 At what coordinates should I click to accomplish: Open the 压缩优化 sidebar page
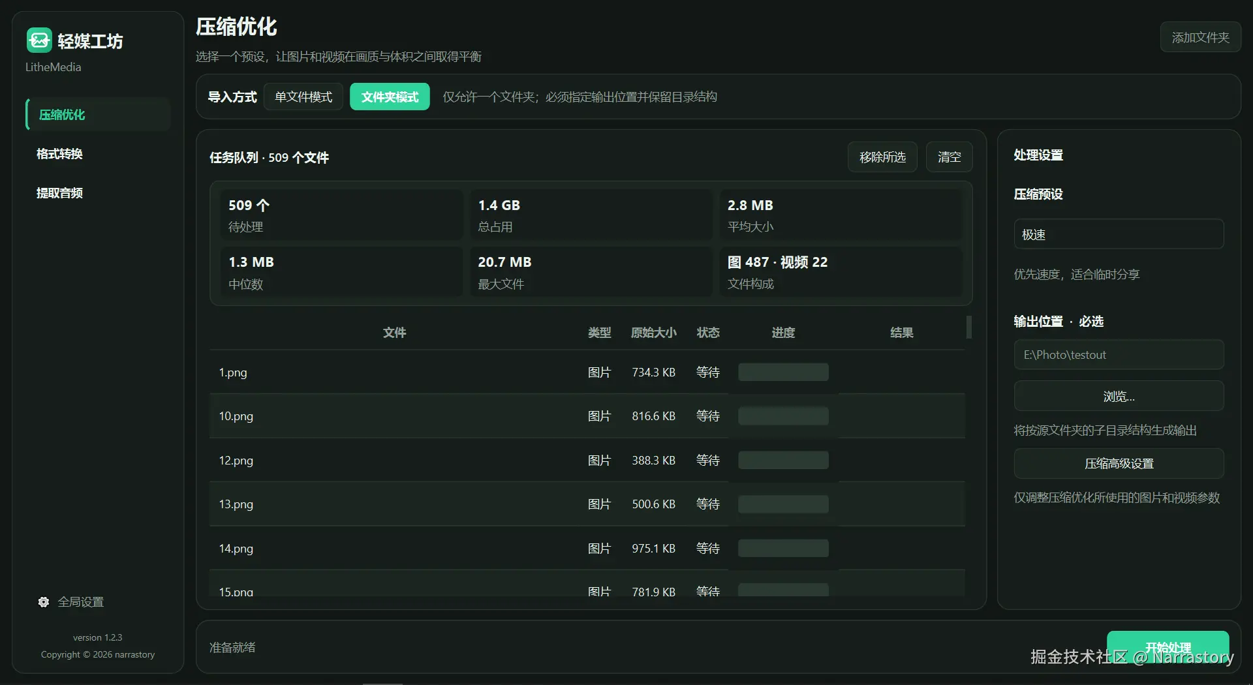point(98,114)
